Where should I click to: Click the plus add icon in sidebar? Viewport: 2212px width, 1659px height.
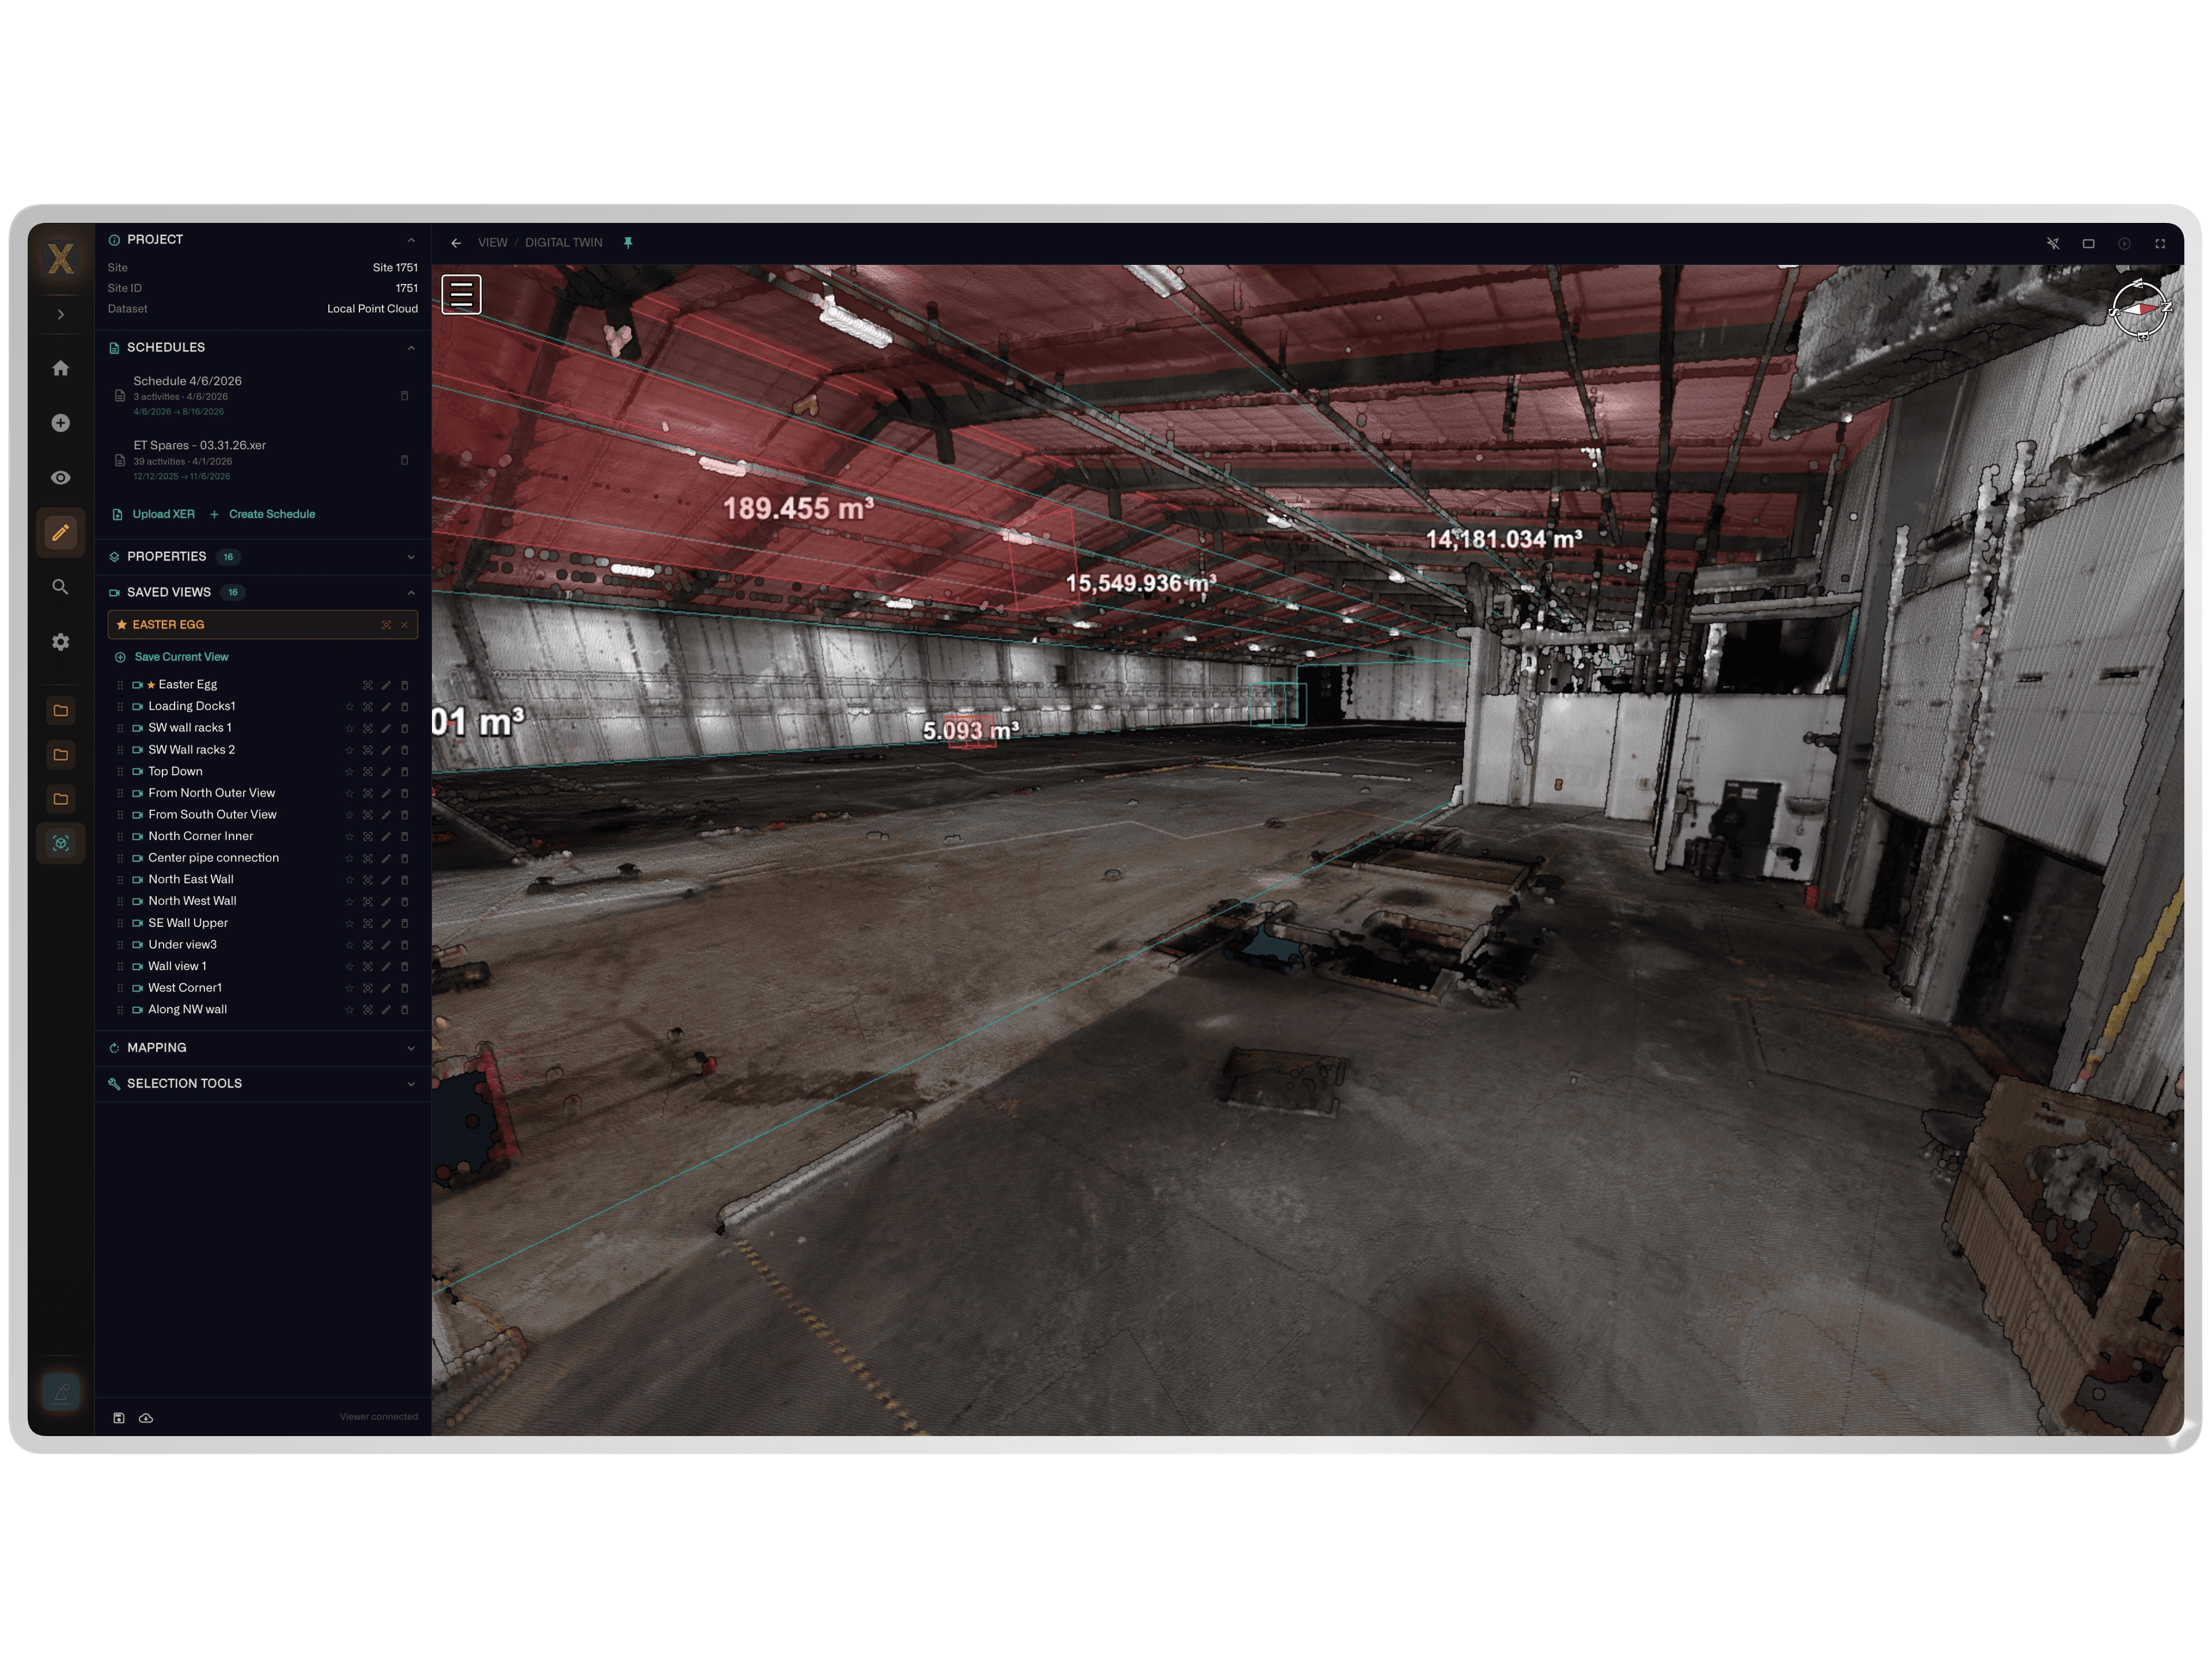click(x=61, y=423)
